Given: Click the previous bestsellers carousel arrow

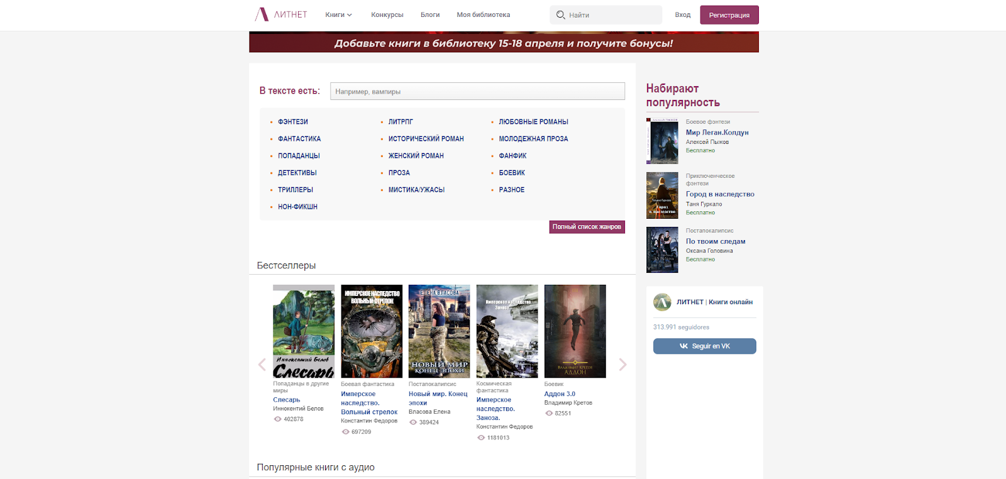Looking at the screenshot, I should tap(262, 365).
